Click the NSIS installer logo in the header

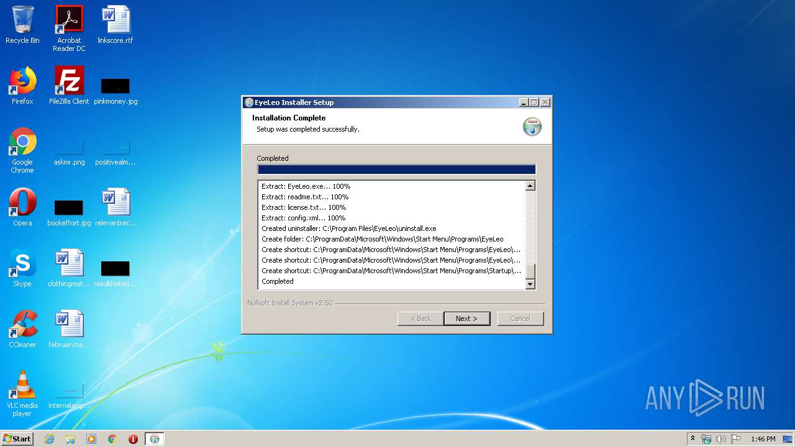pyautogui.click(x=532, y=126)
